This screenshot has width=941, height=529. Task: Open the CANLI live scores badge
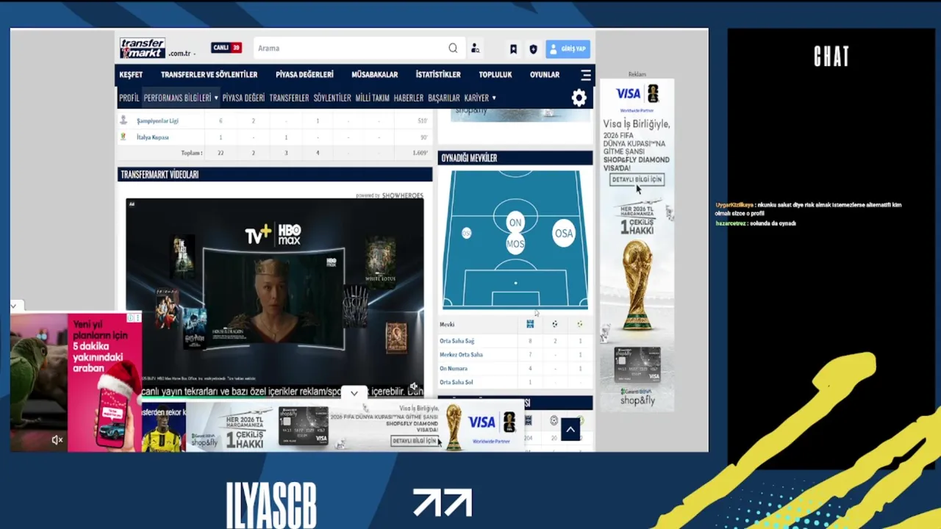click(x=226, y=48)
